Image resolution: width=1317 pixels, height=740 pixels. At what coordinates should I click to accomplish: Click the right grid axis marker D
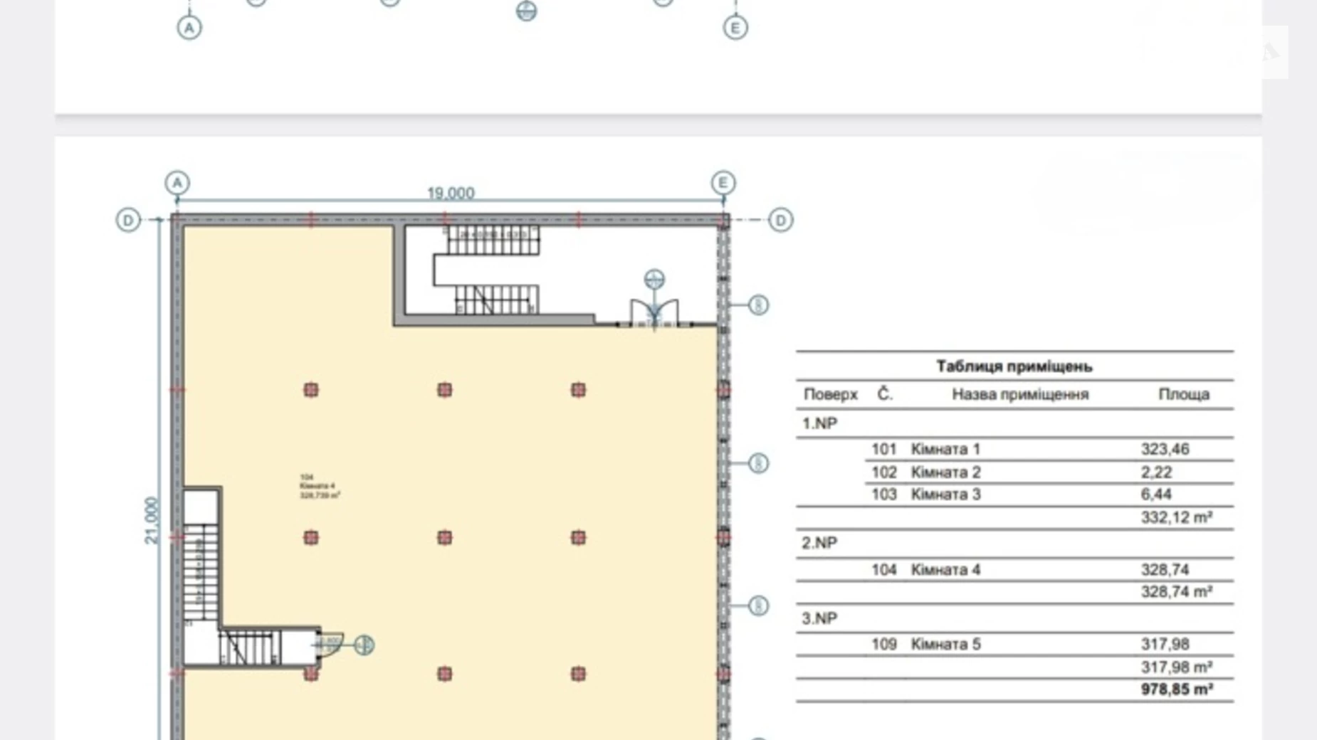coord(780,220)
